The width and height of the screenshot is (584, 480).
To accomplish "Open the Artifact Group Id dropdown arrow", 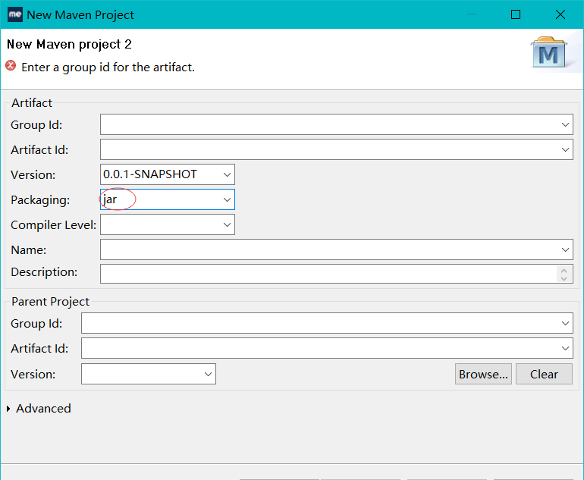I will coord(565,124).
